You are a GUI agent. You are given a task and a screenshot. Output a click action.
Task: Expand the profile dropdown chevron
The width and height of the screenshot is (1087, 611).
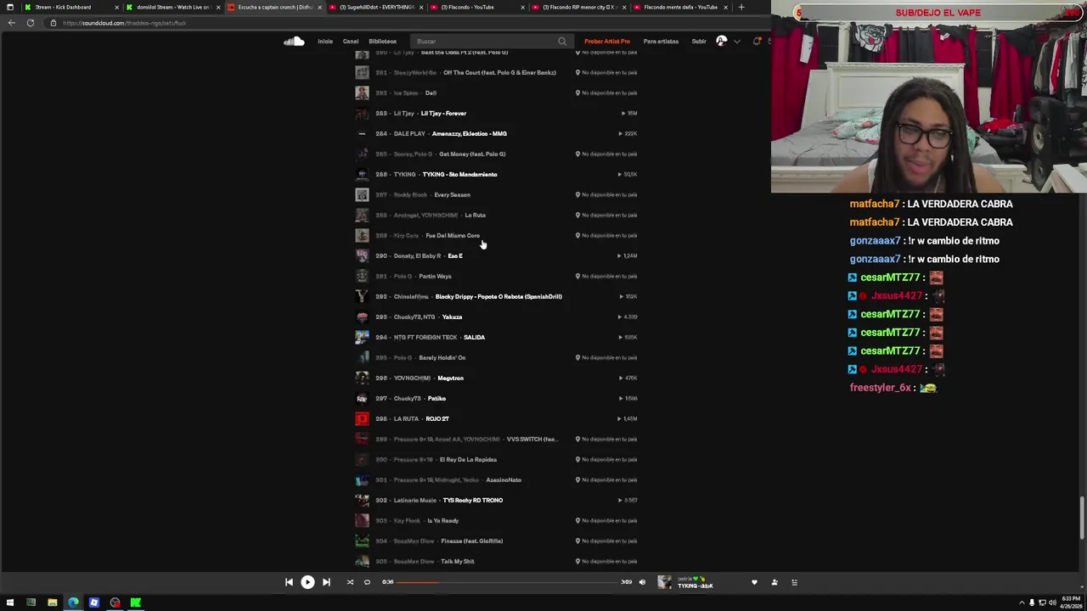[x=736, y=41]
